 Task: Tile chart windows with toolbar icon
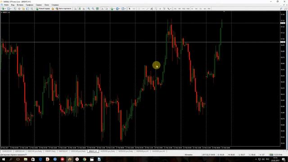click(97, 9)
